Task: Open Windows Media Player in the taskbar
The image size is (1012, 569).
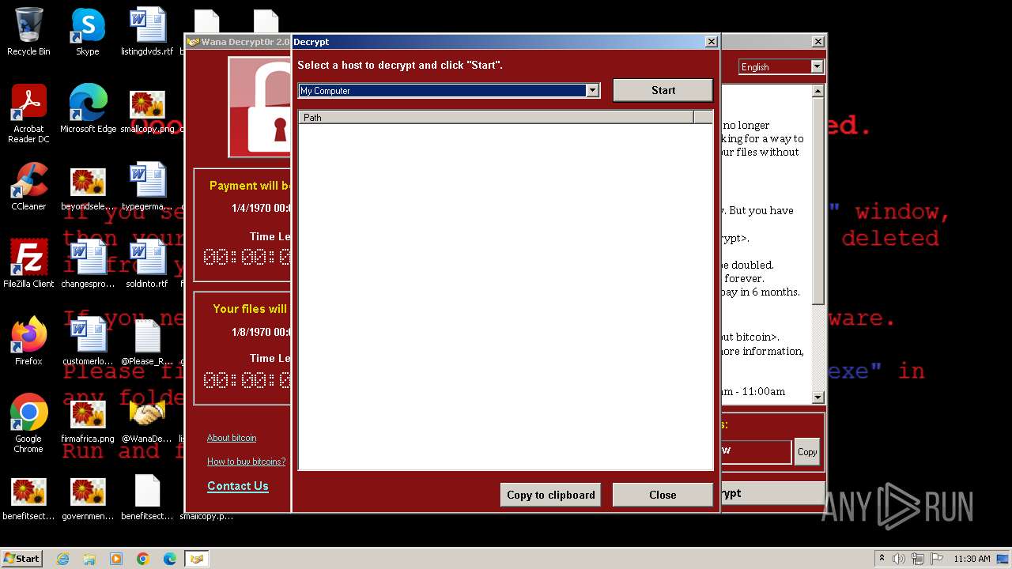Action: tap(116, 559)
